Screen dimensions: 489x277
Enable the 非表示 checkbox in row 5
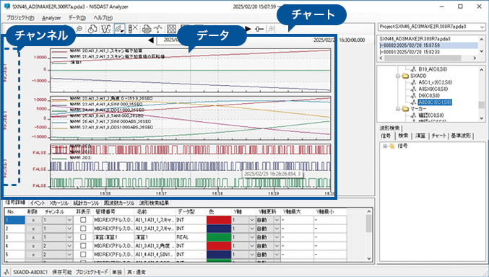pyautogui.click(x=83, y=254)
